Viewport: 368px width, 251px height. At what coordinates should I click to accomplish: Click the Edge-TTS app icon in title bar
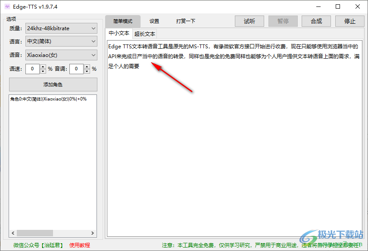(x=7, y=6)
